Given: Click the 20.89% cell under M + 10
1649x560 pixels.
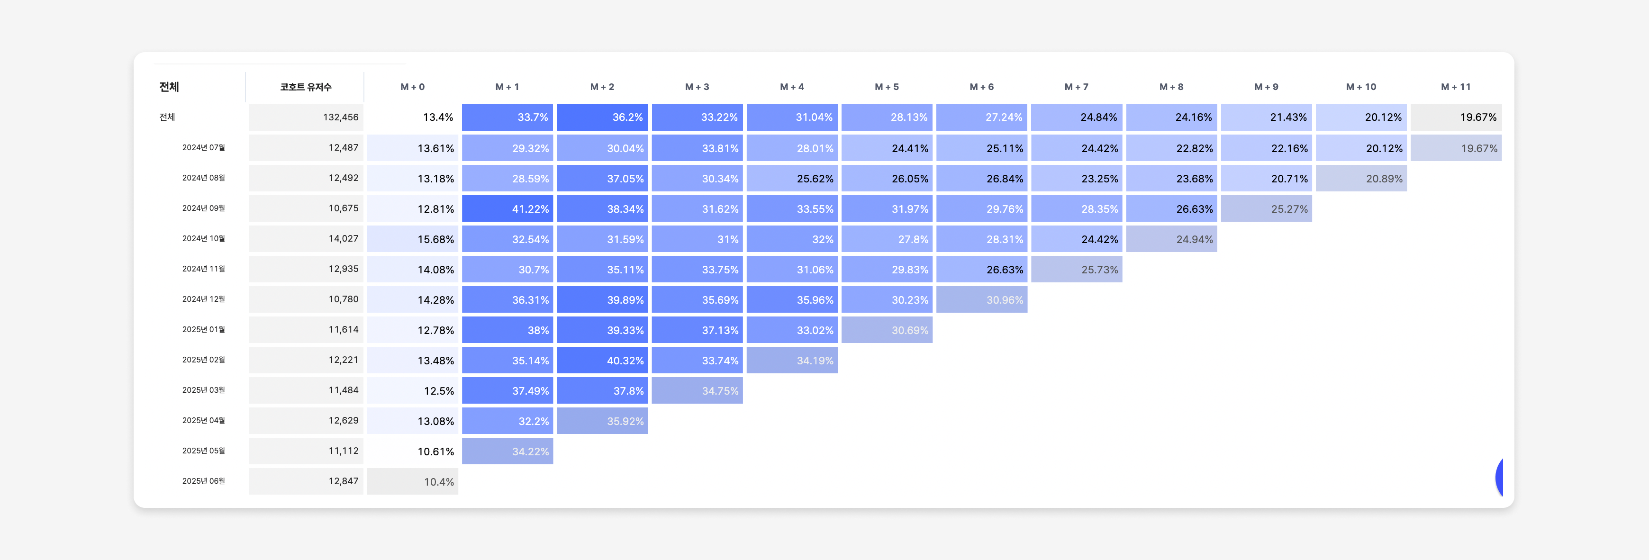Looking at the screenshot, I should click(x=1361, y=179).
